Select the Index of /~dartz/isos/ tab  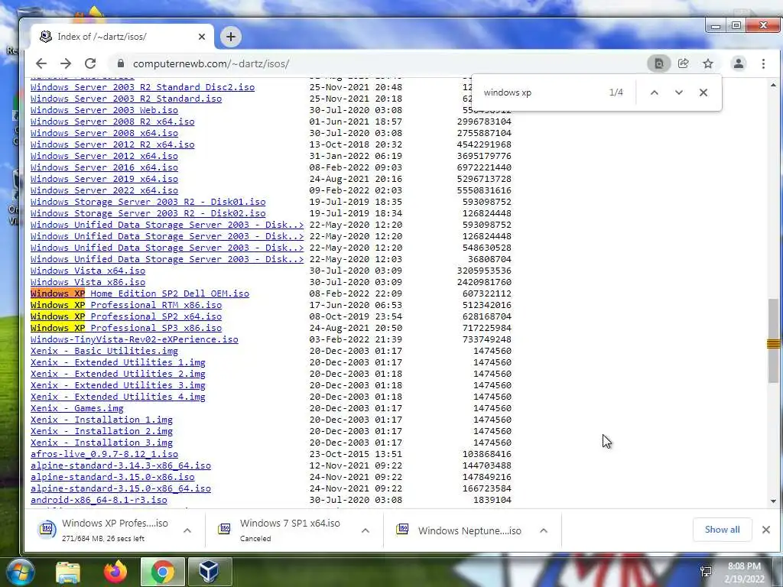click(122, 37)
